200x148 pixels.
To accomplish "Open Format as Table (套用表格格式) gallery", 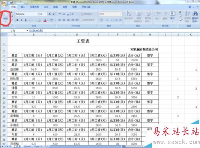I will point(139,17).
